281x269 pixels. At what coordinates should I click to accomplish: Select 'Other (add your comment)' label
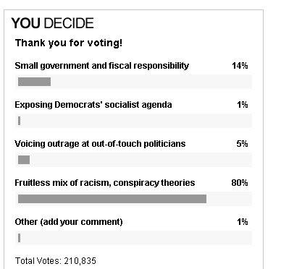coord(69,222)
